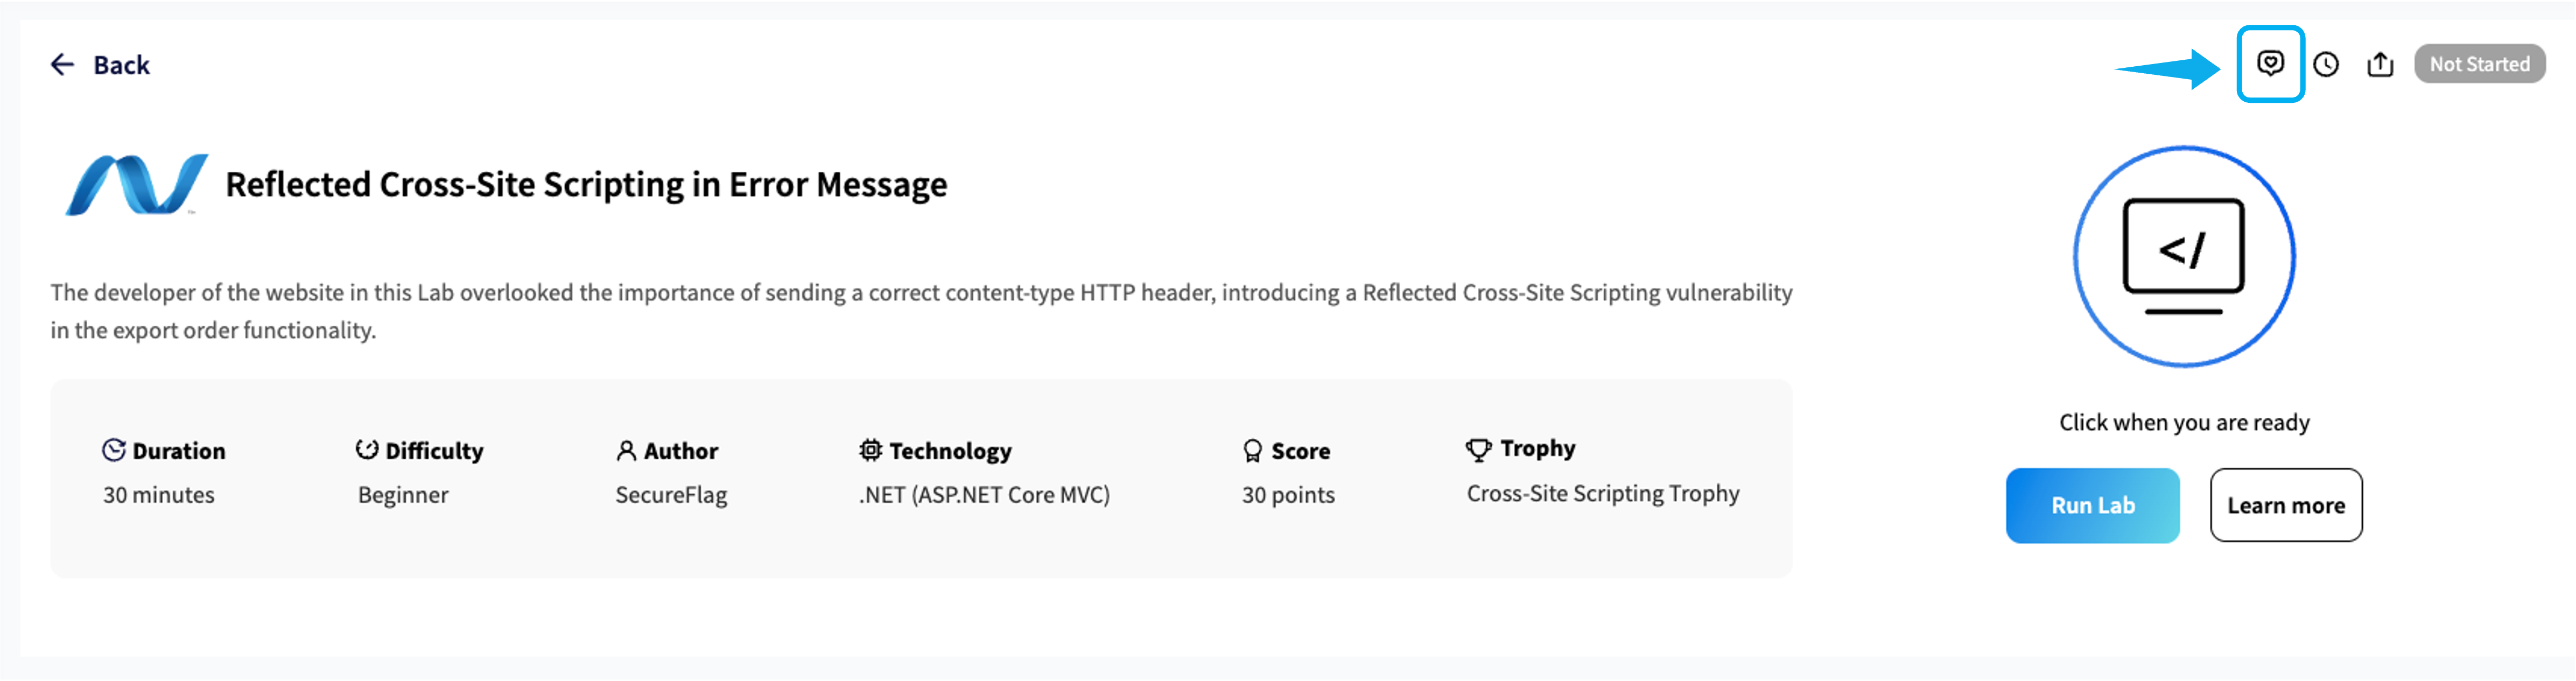Click the favorite heart bookmark icon
The width and height of the screenshot is (2576, 681).
coord(2270,64)
